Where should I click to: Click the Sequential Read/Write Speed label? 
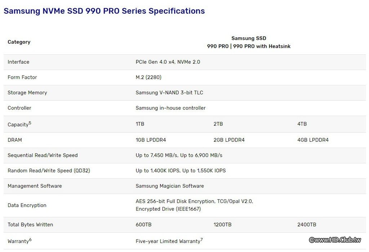tap(43, 155)
